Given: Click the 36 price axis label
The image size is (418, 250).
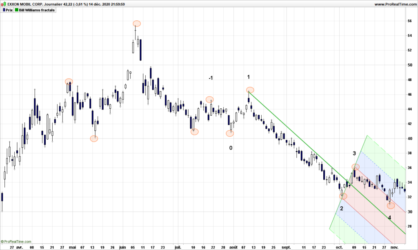Looking at the screenshot, I should pos(409,168).
